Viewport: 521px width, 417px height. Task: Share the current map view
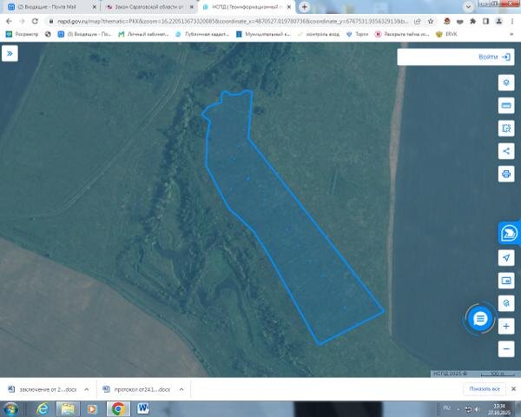coord(506,151)
